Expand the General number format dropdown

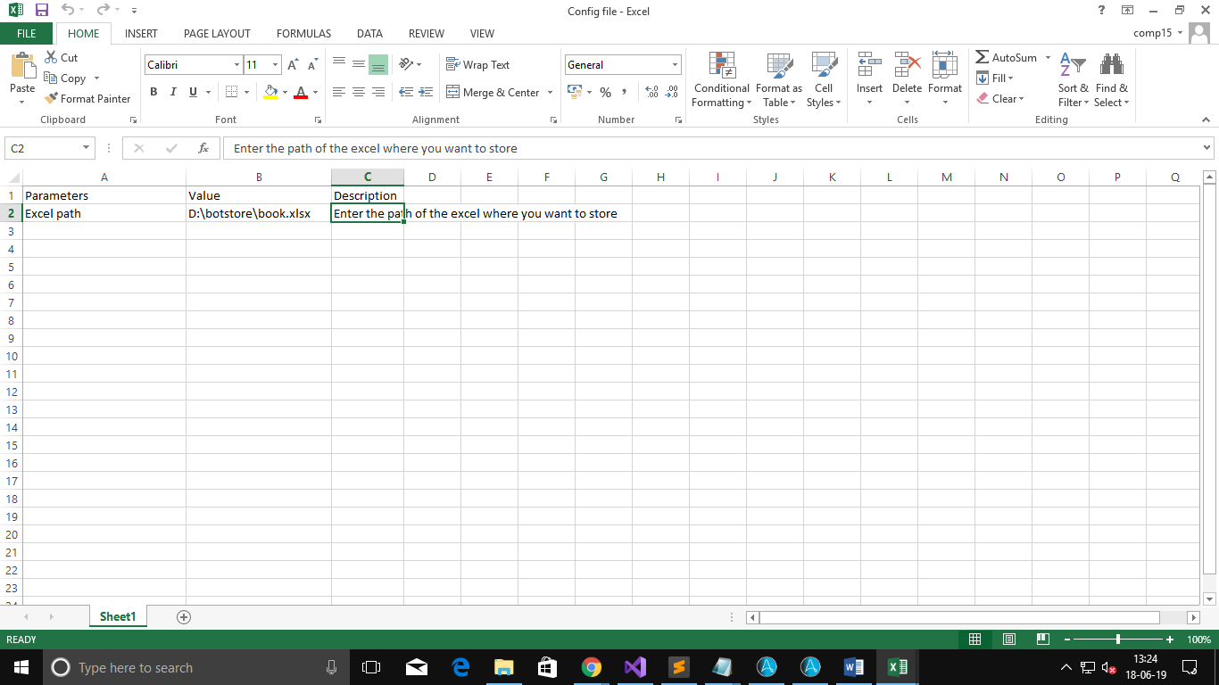[675, 65]
